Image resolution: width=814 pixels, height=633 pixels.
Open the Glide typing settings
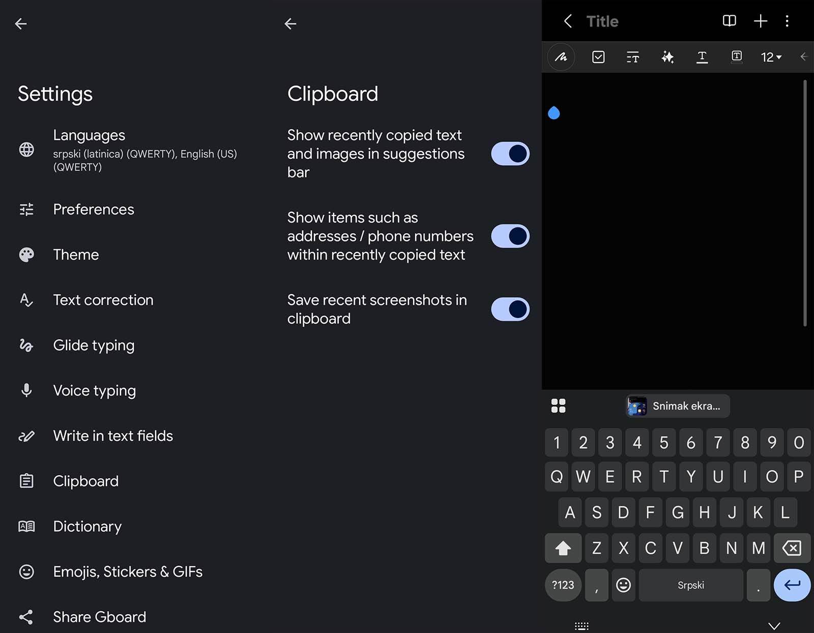pyautogui.click(x=94, y=346)
